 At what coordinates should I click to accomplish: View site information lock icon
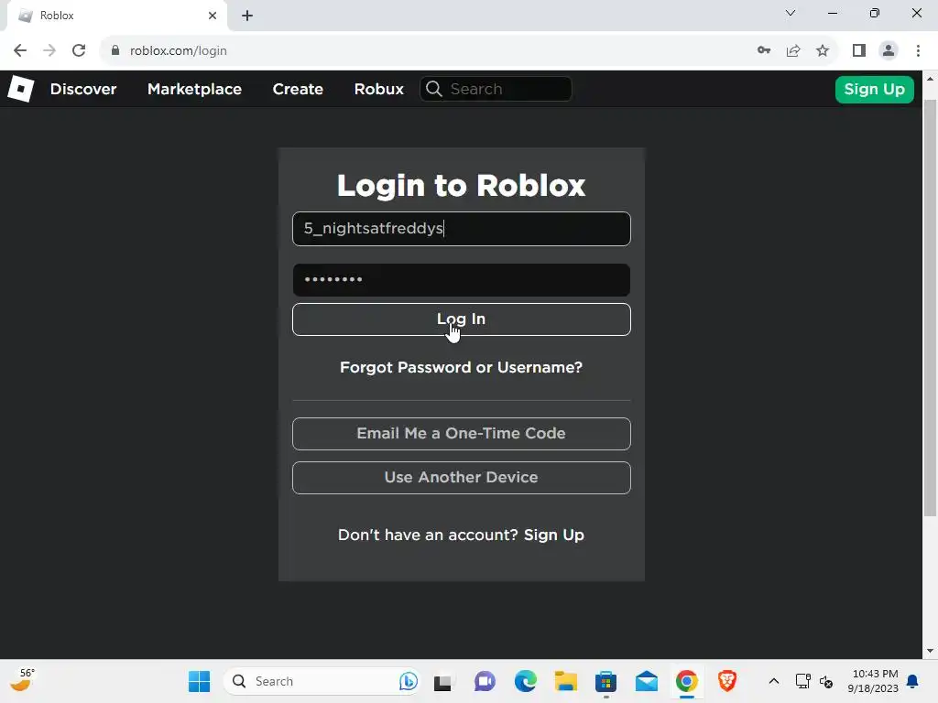click(115, 51)
